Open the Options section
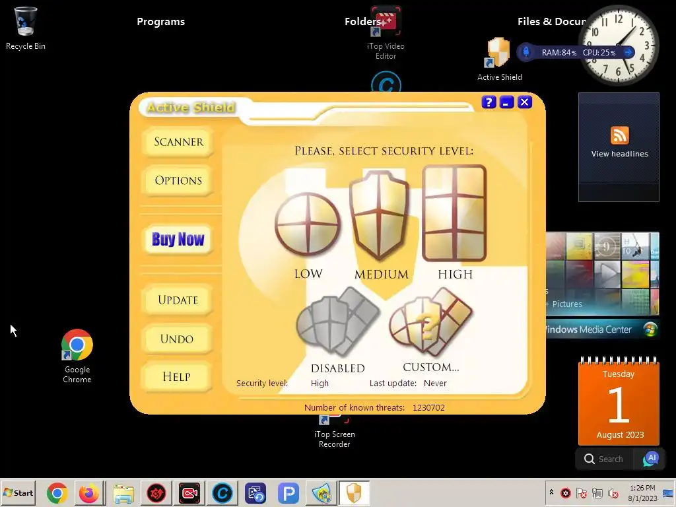The image size is (676, 507). point(178,180)
